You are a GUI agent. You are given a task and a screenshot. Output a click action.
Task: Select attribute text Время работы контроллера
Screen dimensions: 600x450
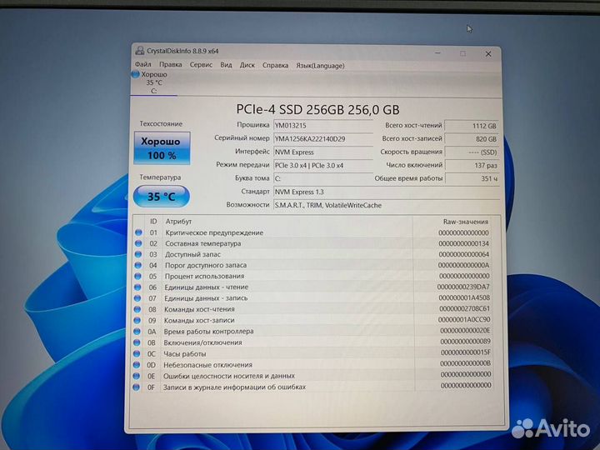click(x=208, y=332)
